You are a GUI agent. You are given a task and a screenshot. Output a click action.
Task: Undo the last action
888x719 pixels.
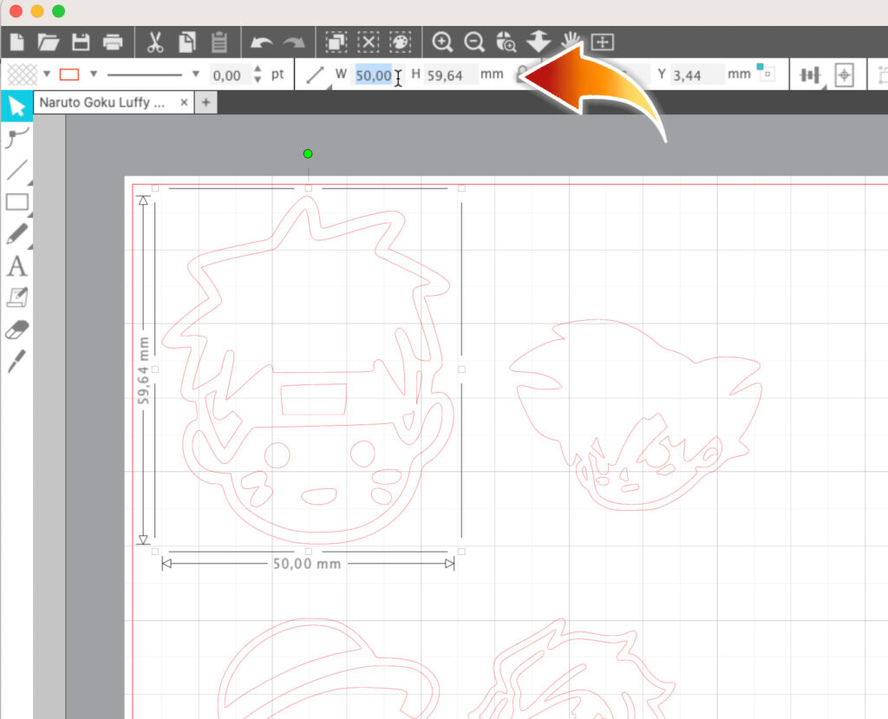click(263, 42)
